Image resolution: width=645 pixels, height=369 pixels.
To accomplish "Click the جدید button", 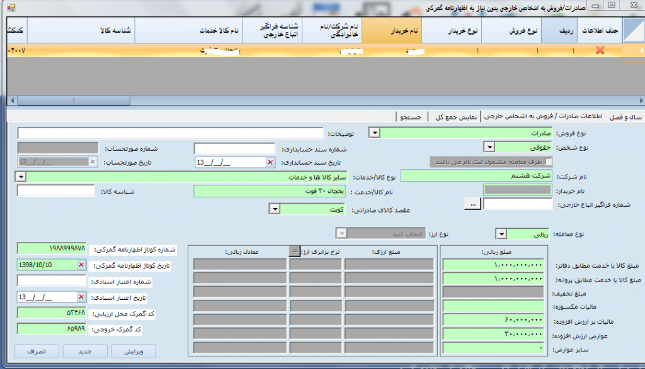I will (85, 351).
